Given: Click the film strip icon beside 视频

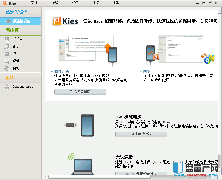Looking at the screenshot, I should point(7,61).
